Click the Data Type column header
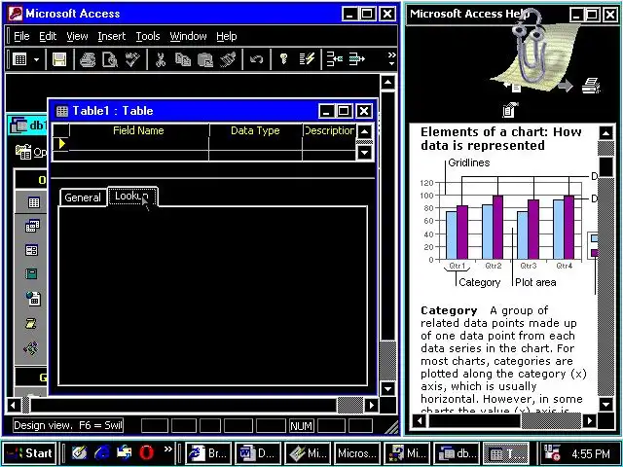623x467 pixels. 255,130
